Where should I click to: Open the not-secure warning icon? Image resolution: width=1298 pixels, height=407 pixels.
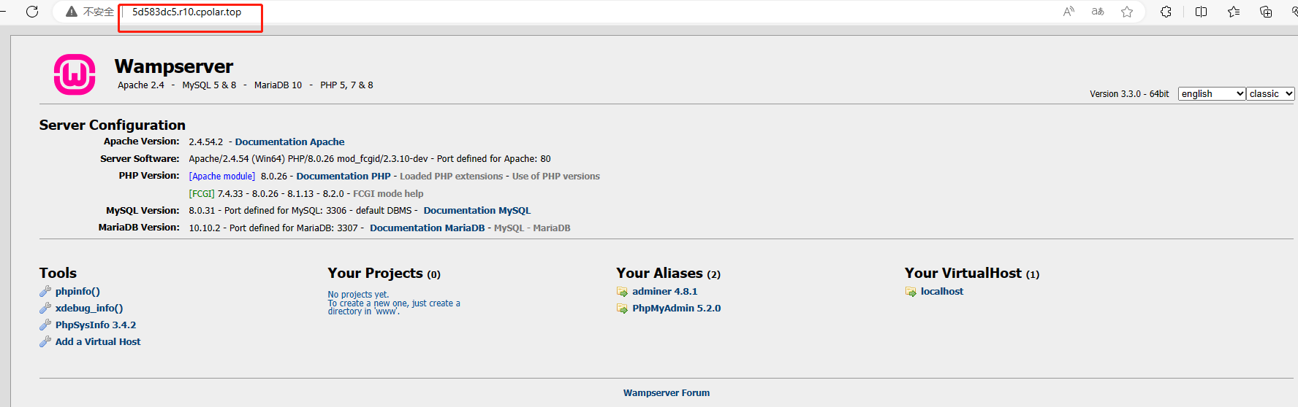pyautogui.click(x=72, y=12)
